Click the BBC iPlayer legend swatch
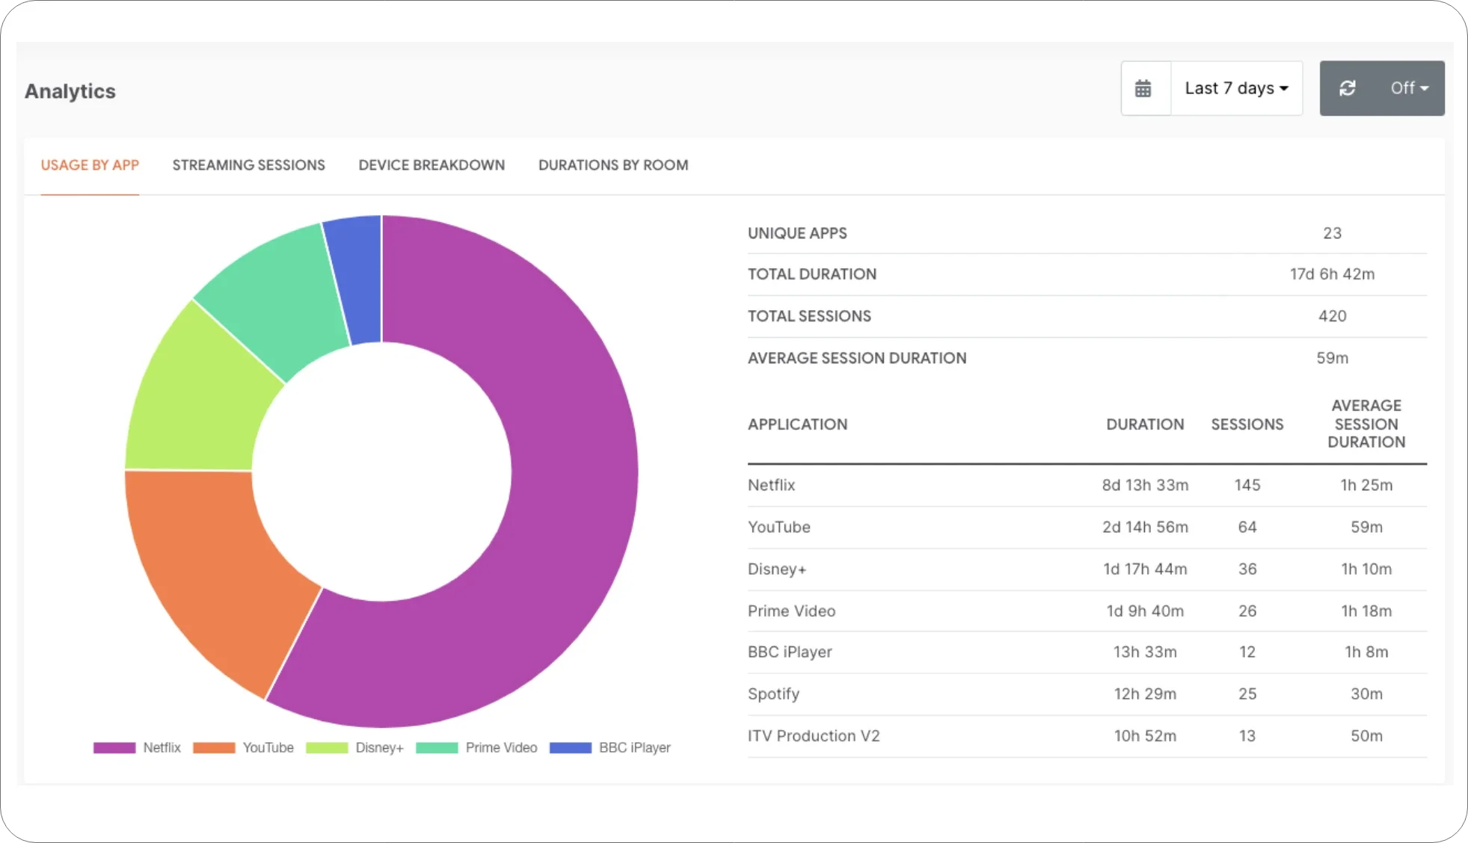The image size is (1468, 843). tap(571, 747)
